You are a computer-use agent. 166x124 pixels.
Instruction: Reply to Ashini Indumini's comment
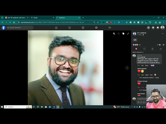147,75
